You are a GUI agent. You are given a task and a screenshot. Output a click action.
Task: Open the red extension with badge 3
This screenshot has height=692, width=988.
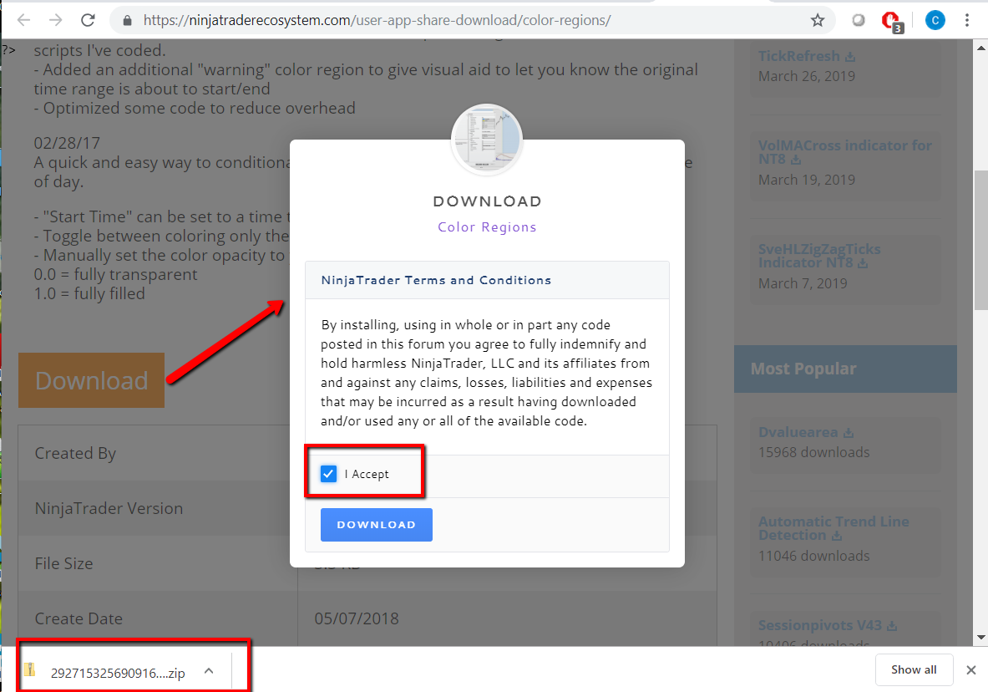pos(891,22)
